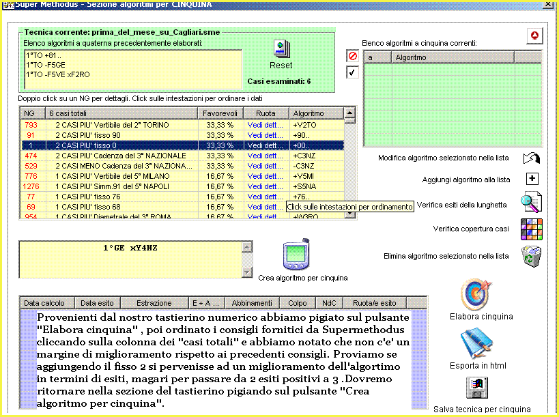Select row NG 793 Vertibile del 2° TORINO

[182, 125]
